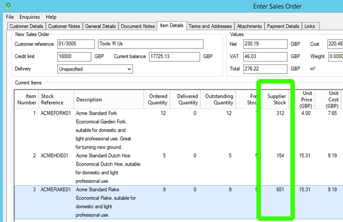This screenshot has height=222, width=343.
Task: Click the green application icon in title bar
Action: (8, 6)
